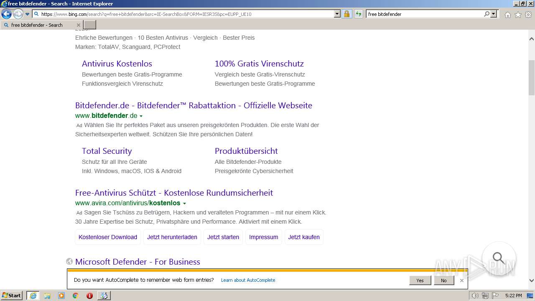The width and height of the screenshot is (535, 301).
Task: Click the Refresh page icon
Action: [359, 14]
